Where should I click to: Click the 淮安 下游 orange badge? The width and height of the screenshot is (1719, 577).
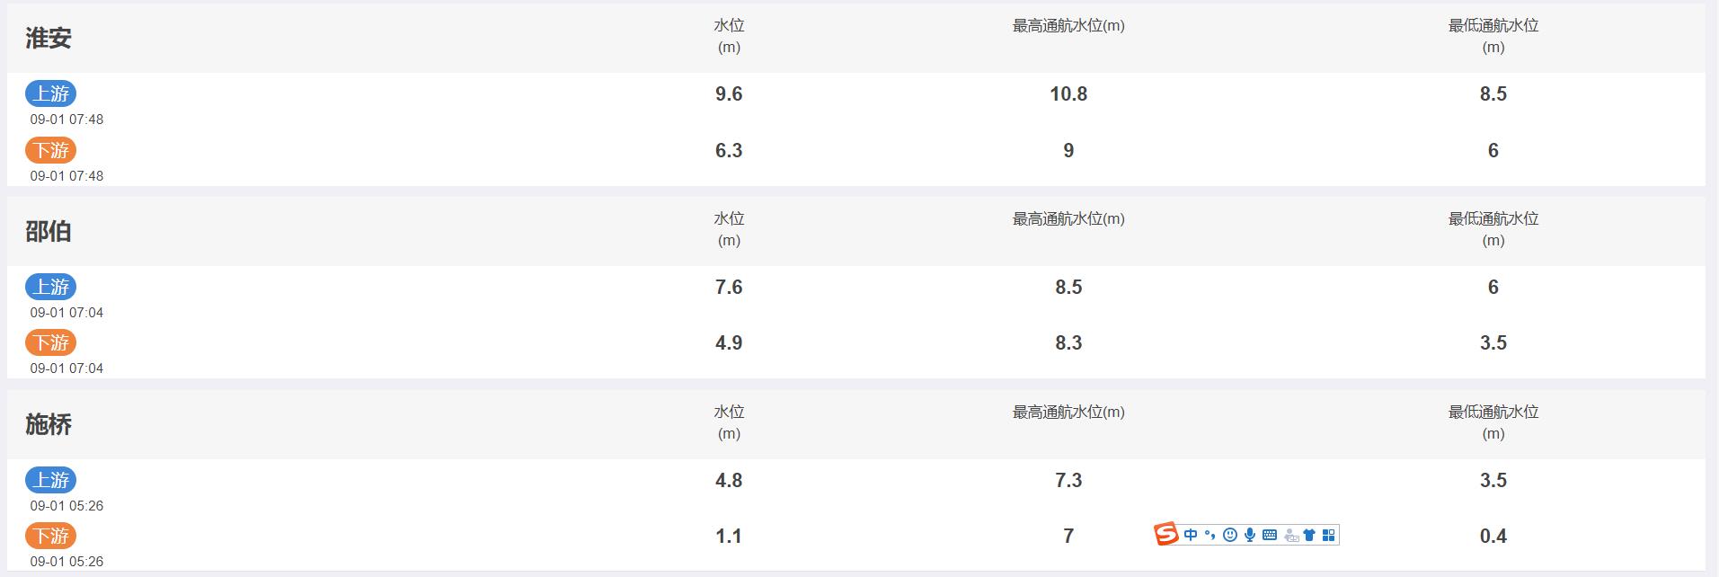click(50, 150)
